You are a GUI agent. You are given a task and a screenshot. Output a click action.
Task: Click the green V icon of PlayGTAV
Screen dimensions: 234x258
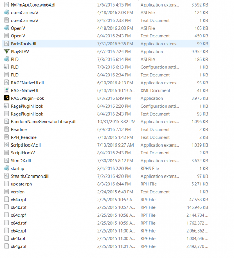tap(7, 51)
